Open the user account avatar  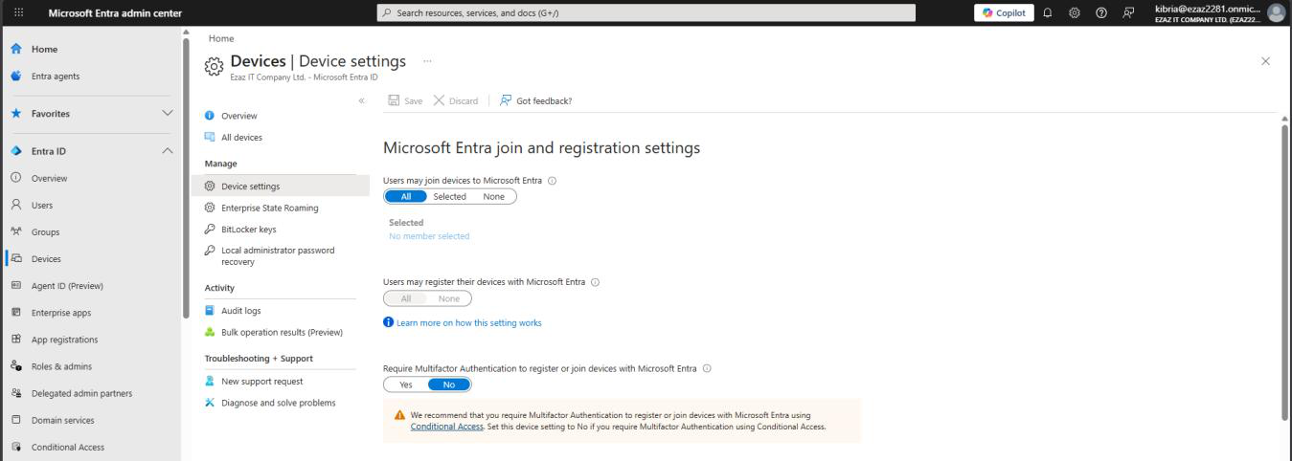tap(1276, 12)
